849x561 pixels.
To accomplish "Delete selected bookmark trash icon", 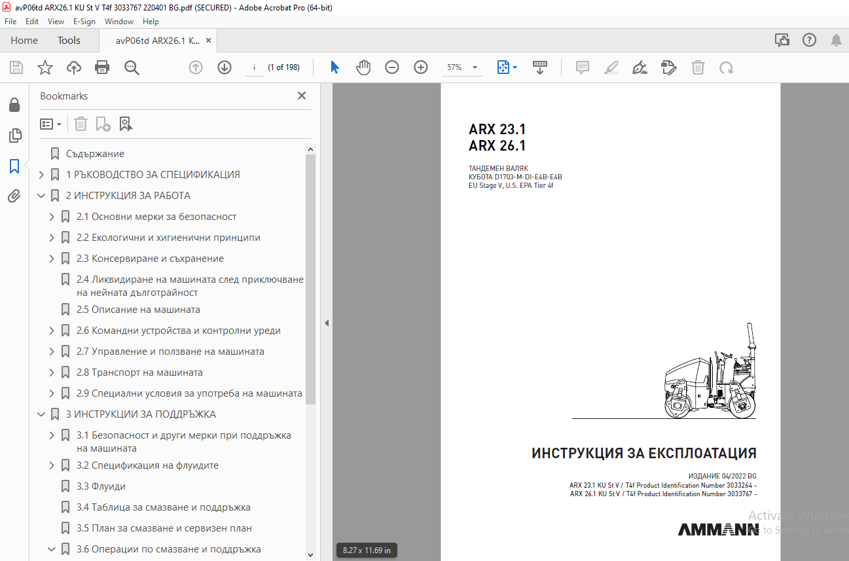I will (x=81, y=124).
